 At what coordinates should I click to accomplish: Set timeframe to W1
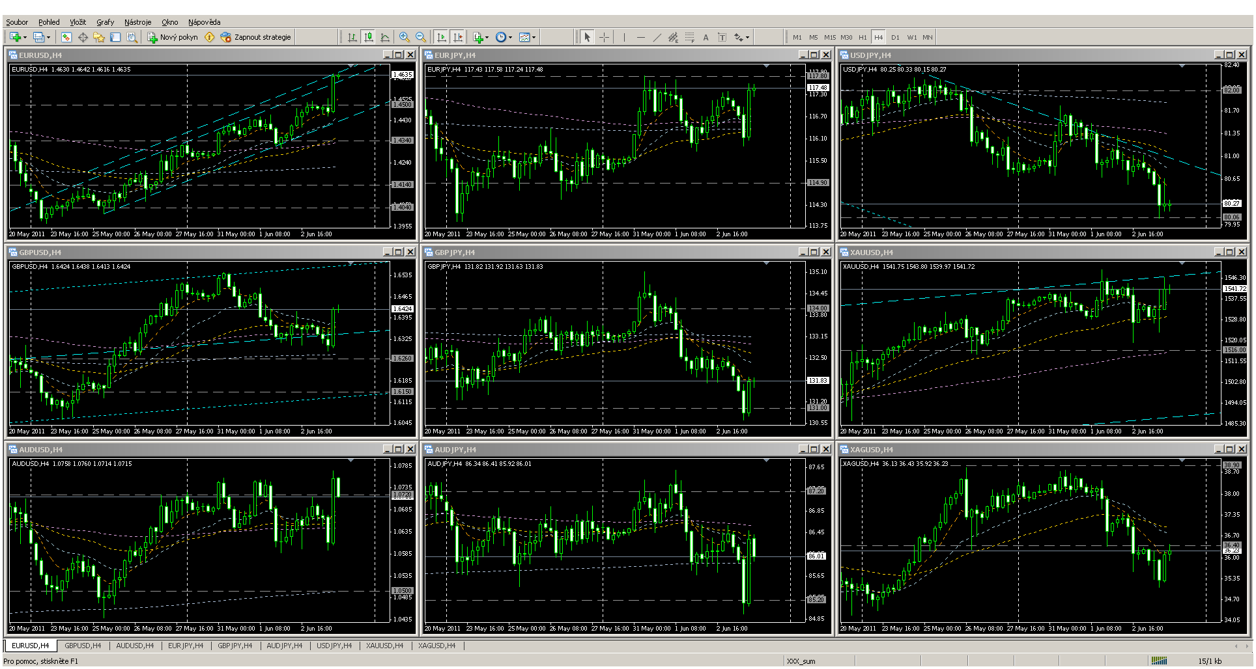pyautogui.click(x=911, y=37)
